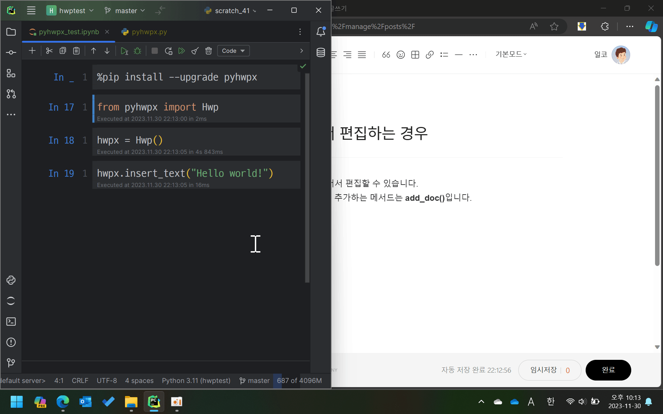The image size is (663, 414).
Task: Insert a table in blog editor
Action: click(x=415, y=55)
